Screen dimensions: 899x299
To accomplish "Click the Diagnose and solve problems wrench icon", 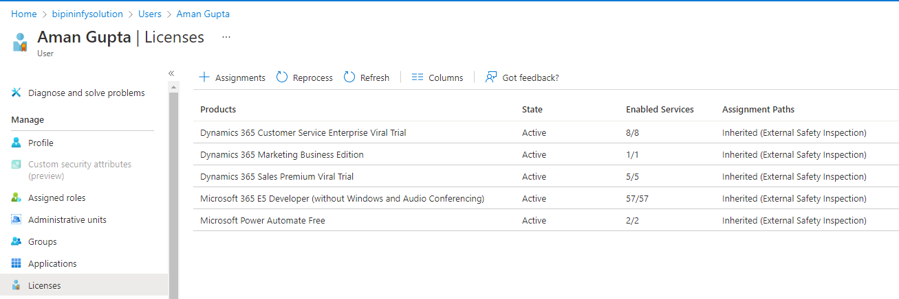I will click(17, 93).
